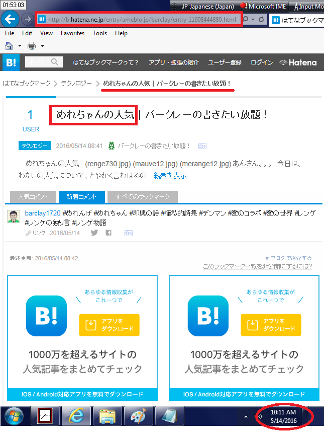This screenshot has width=324, height=431.
Task: Click the left iOS / Android download bar
Action: click(x=82, y=394)
